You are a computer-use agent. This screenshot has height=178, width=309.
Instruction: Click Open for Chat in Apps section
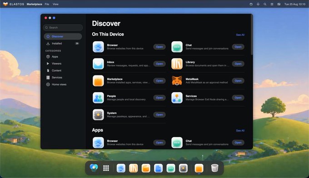pos(238,143)
